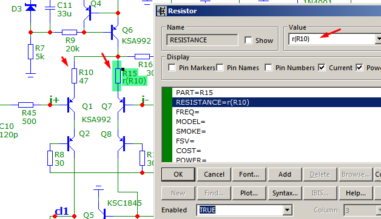381x219 pixels.
Task: Click the IBIS... button
Action: click(x=320, y=193)
